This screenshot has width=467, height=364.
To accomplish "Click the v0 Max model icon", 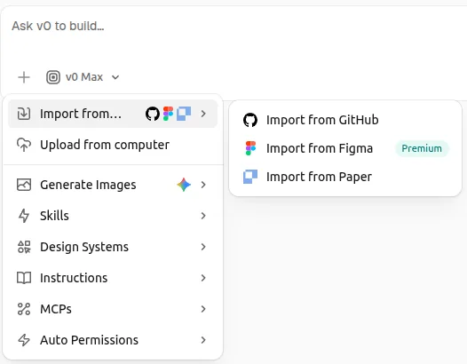I will click(x=53, y=77).
